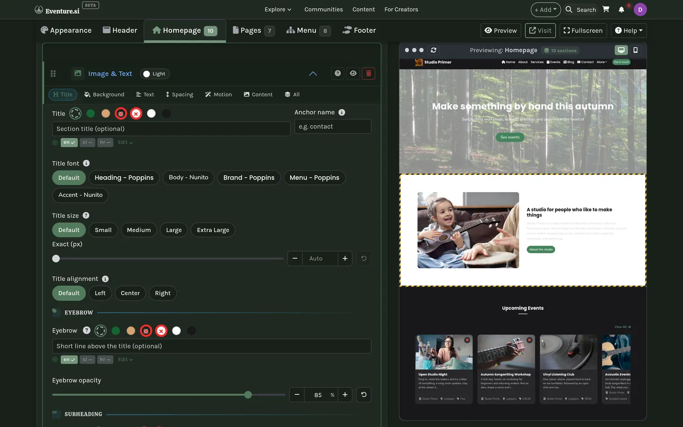Screen dimensions: 683x427
Task: Show Anchor name info tooltip
Action: click(342, 112)
